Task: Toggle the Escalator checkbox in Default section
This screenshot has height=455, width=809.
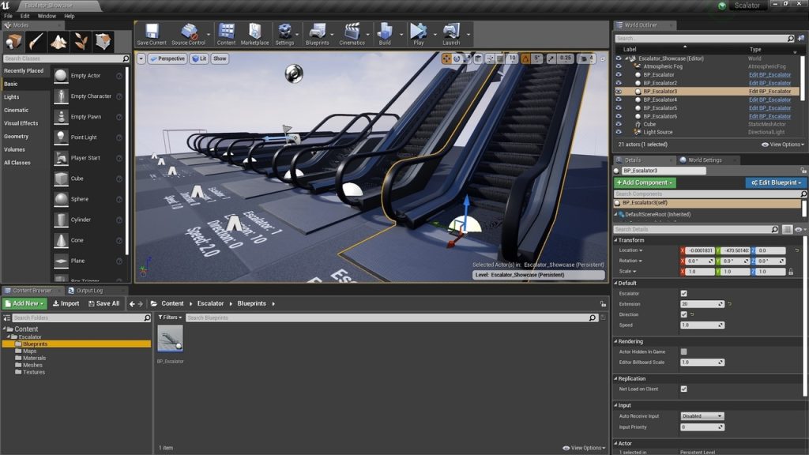Action: point(683,293)
